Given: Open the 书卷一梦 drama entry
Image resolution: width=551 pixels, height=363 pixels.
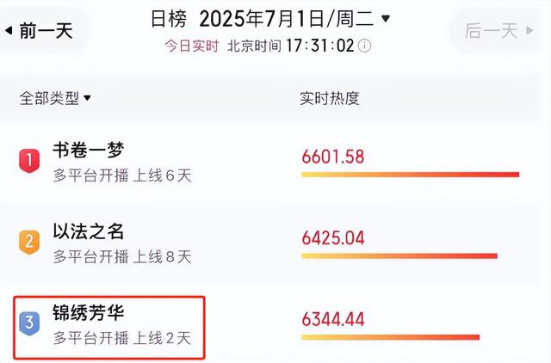Looking at the screenshot, I should pos(88,151).
